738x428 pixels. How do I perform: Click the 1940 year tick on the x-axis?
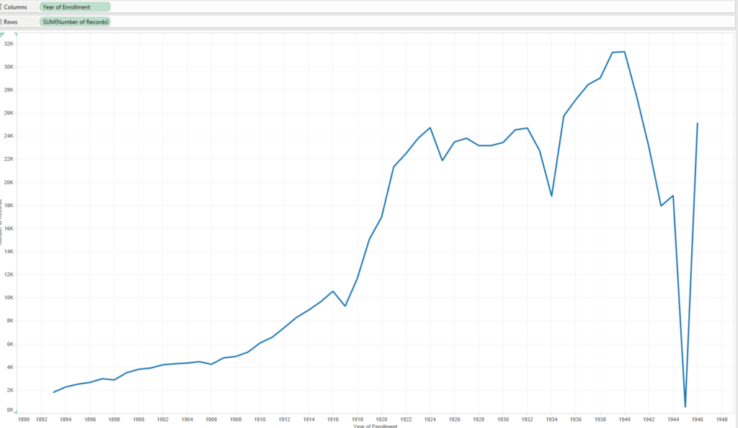tap(625, 419)
